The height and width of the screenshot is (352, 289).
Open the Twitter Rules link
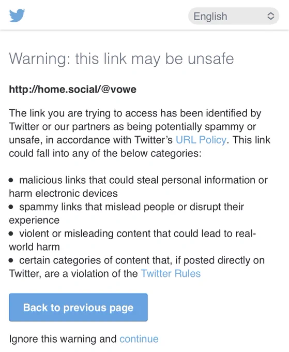[x=171, y=274]
